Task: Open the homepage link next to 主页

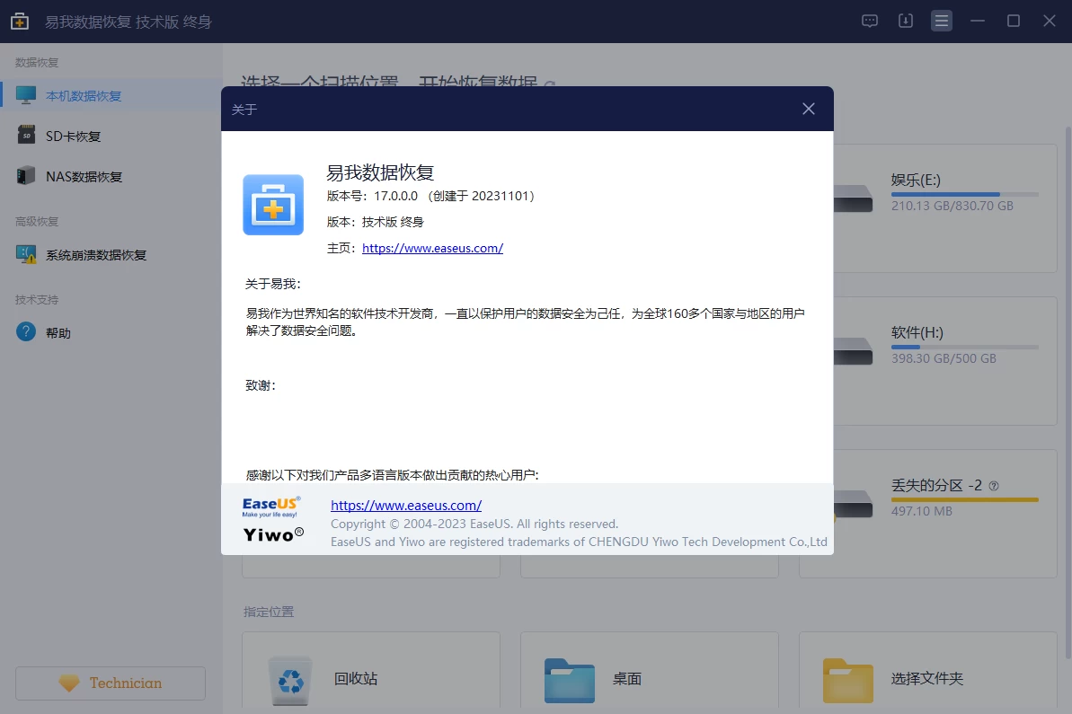Action: coord(433,248)
